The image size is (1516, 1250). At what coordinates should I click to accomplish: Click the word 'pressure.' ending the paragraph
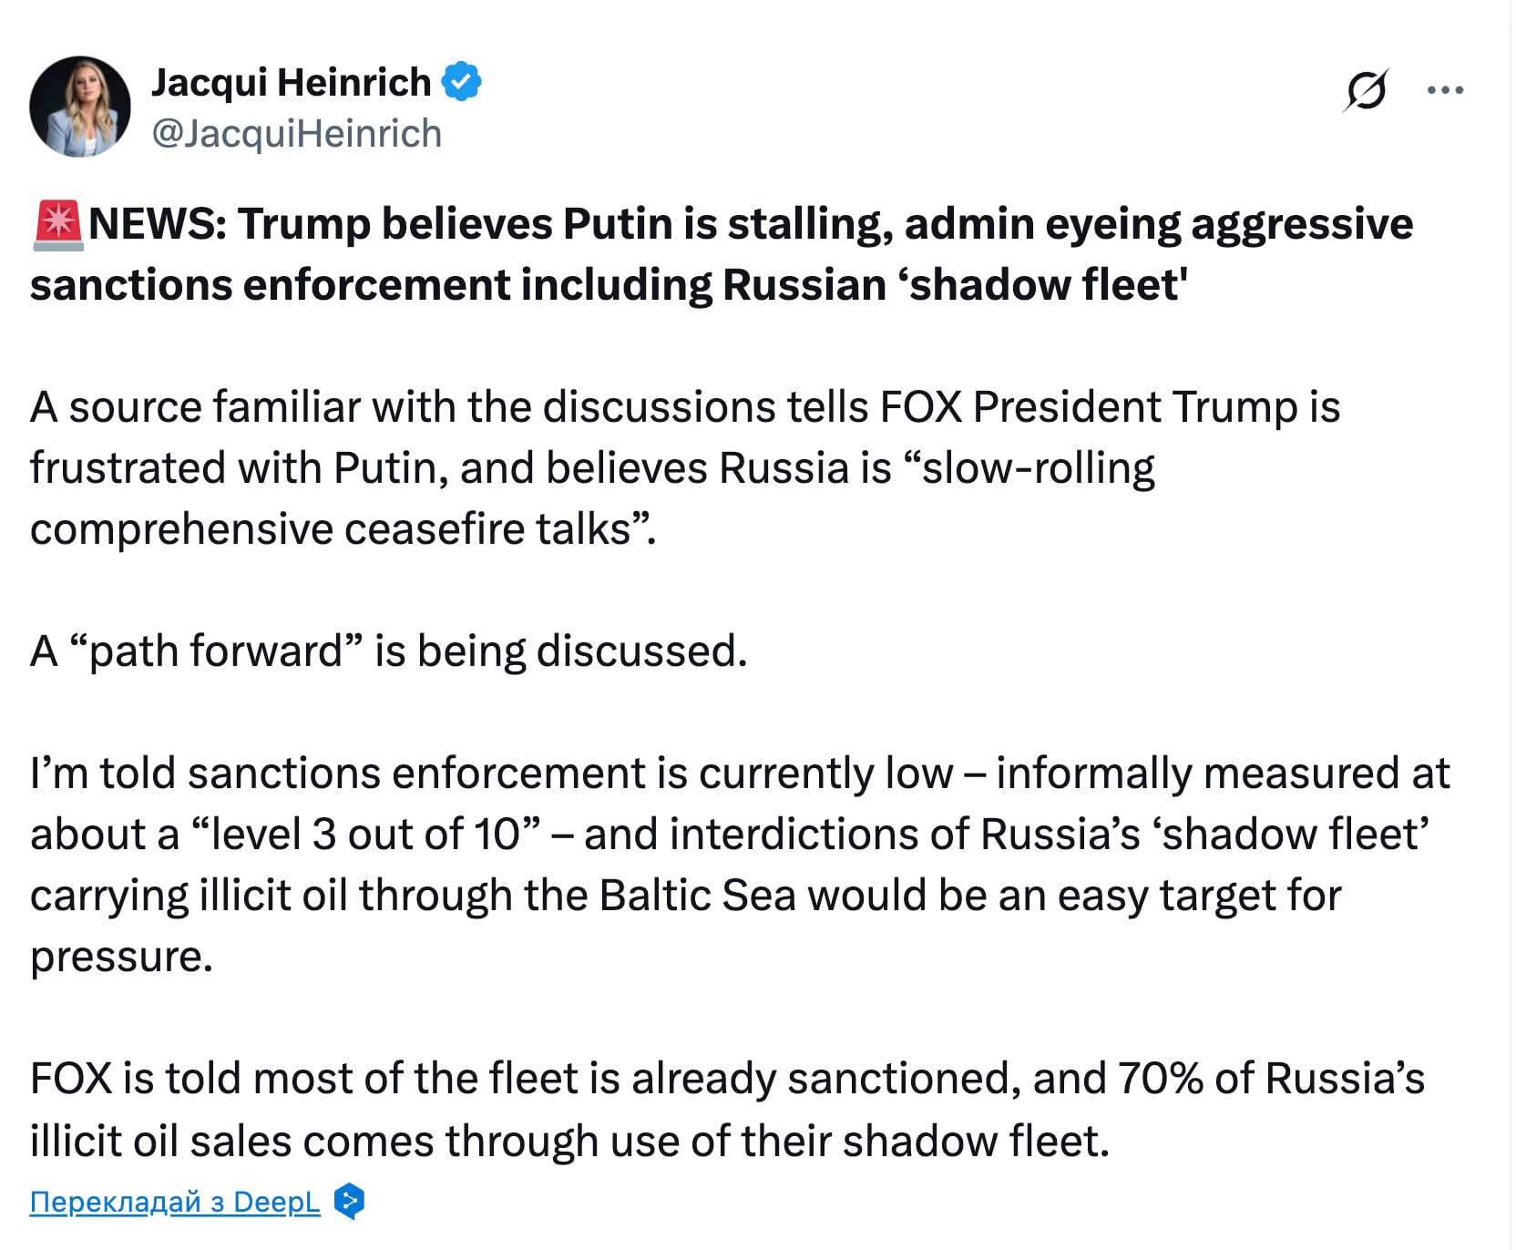point(121,957)
